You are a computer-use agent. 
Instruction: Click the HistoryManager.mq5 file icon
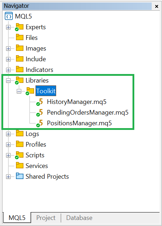tap(39, 102)
